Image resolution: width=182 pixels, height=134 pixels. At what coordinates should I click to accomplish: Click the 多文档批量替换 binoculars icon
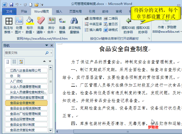click(x=74, y=21)
